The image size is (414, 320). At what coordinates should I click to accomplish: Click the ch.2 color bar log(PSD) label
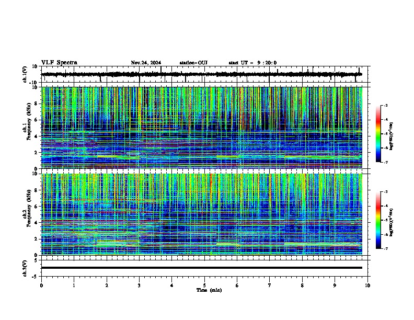pos(391,222)
